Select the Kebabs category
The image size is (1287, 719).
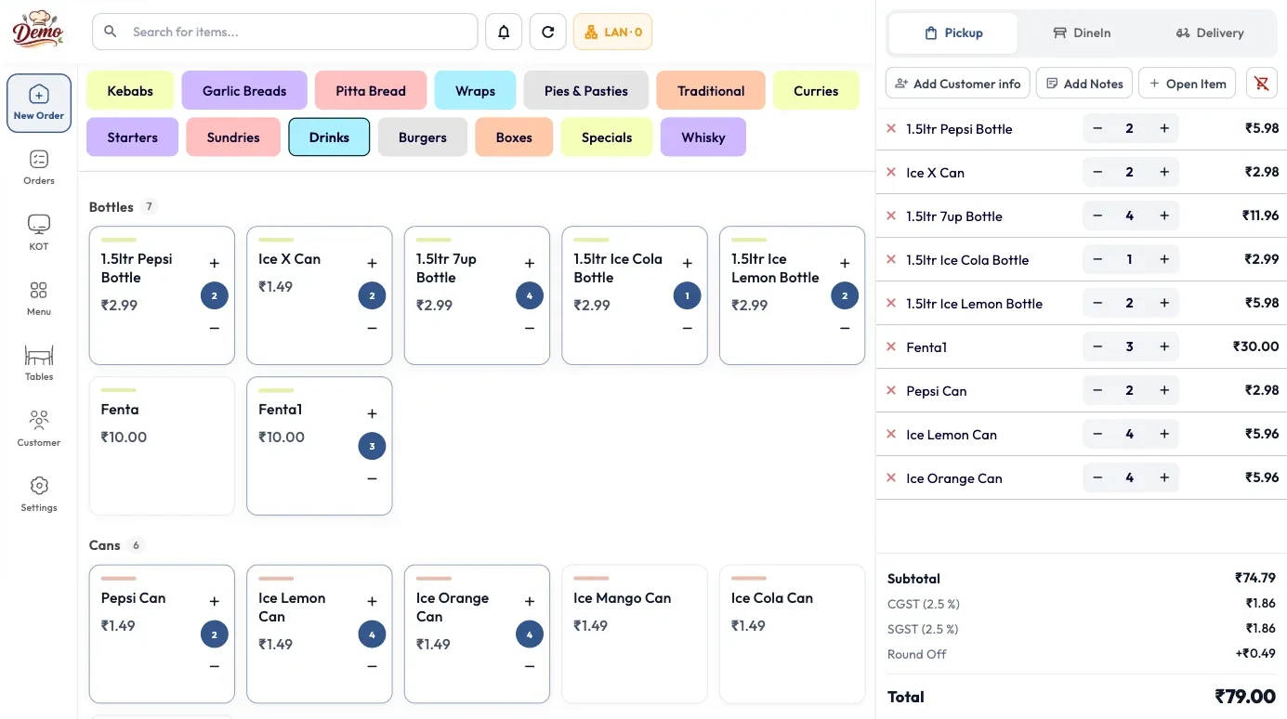(130, 90)
